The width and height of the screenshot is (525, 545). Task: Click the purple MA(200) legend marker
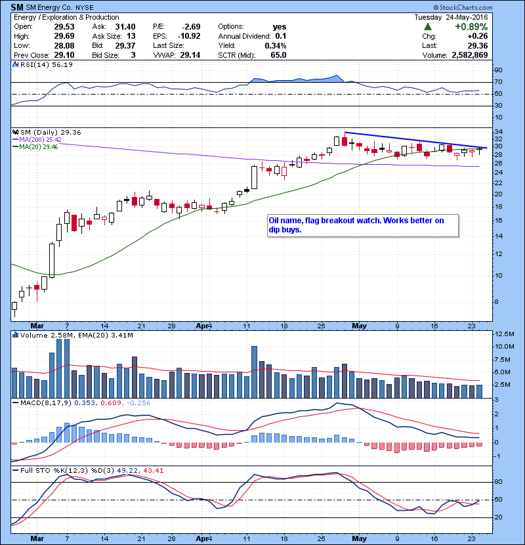click(15, 139)
